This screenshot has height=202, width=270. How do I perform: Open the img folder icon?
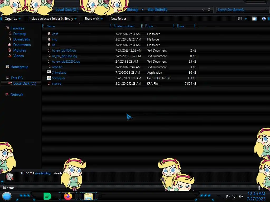49,39
